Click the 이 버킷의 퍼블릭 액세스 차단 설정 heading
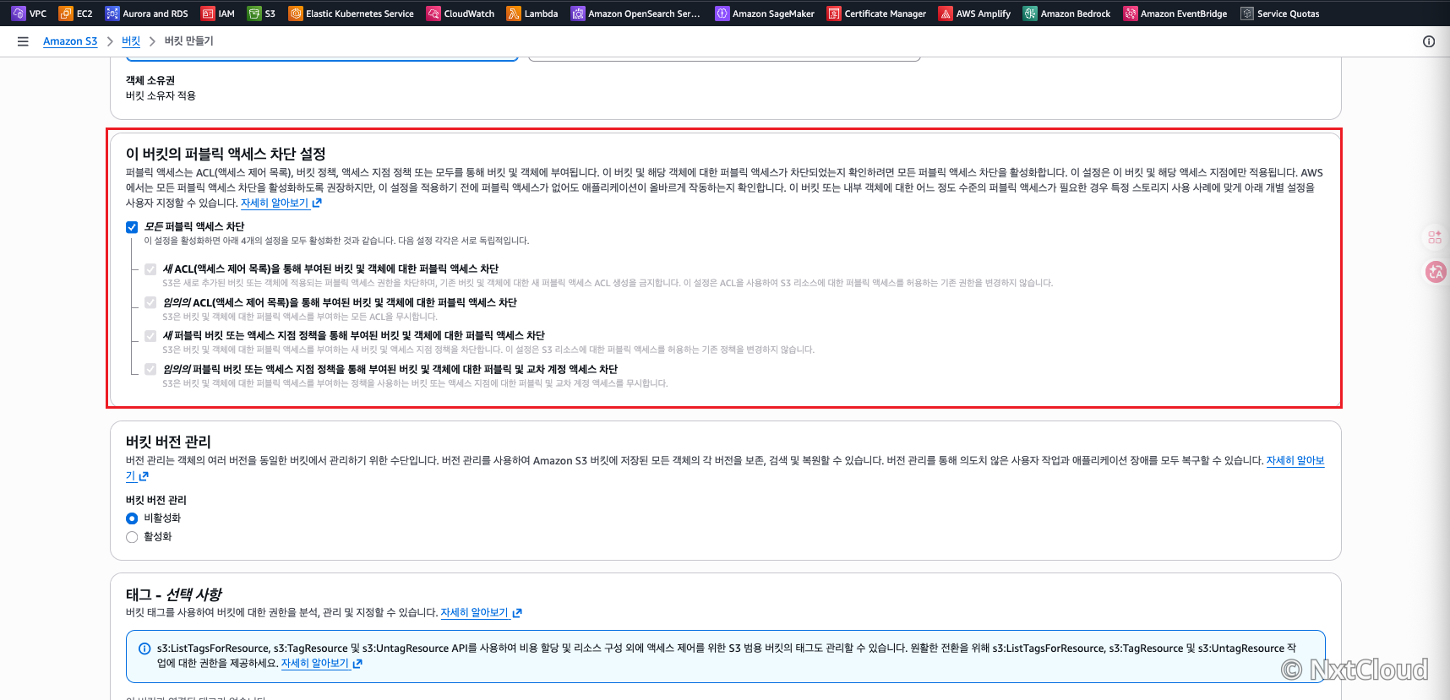Image resolution: width=1450 pixels, height=700 pixels. pyautogui.click(x=226, y=154)
